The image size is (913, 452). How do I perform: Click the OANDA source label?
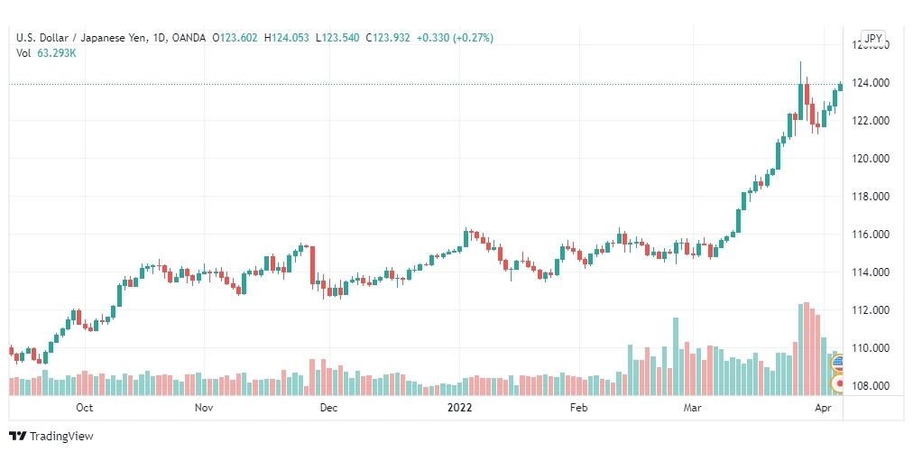[x=189, y=38]
